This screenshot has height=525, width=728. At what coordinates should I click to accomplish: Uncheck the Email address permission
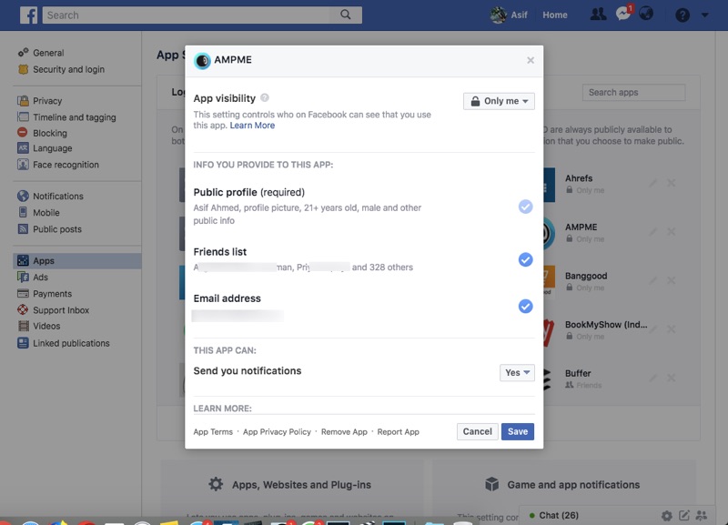coord(526,307)
